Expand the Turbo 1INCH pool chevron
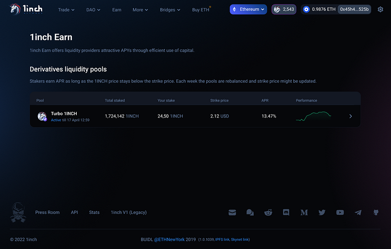391x249 pixels. (x=350, y=116)
